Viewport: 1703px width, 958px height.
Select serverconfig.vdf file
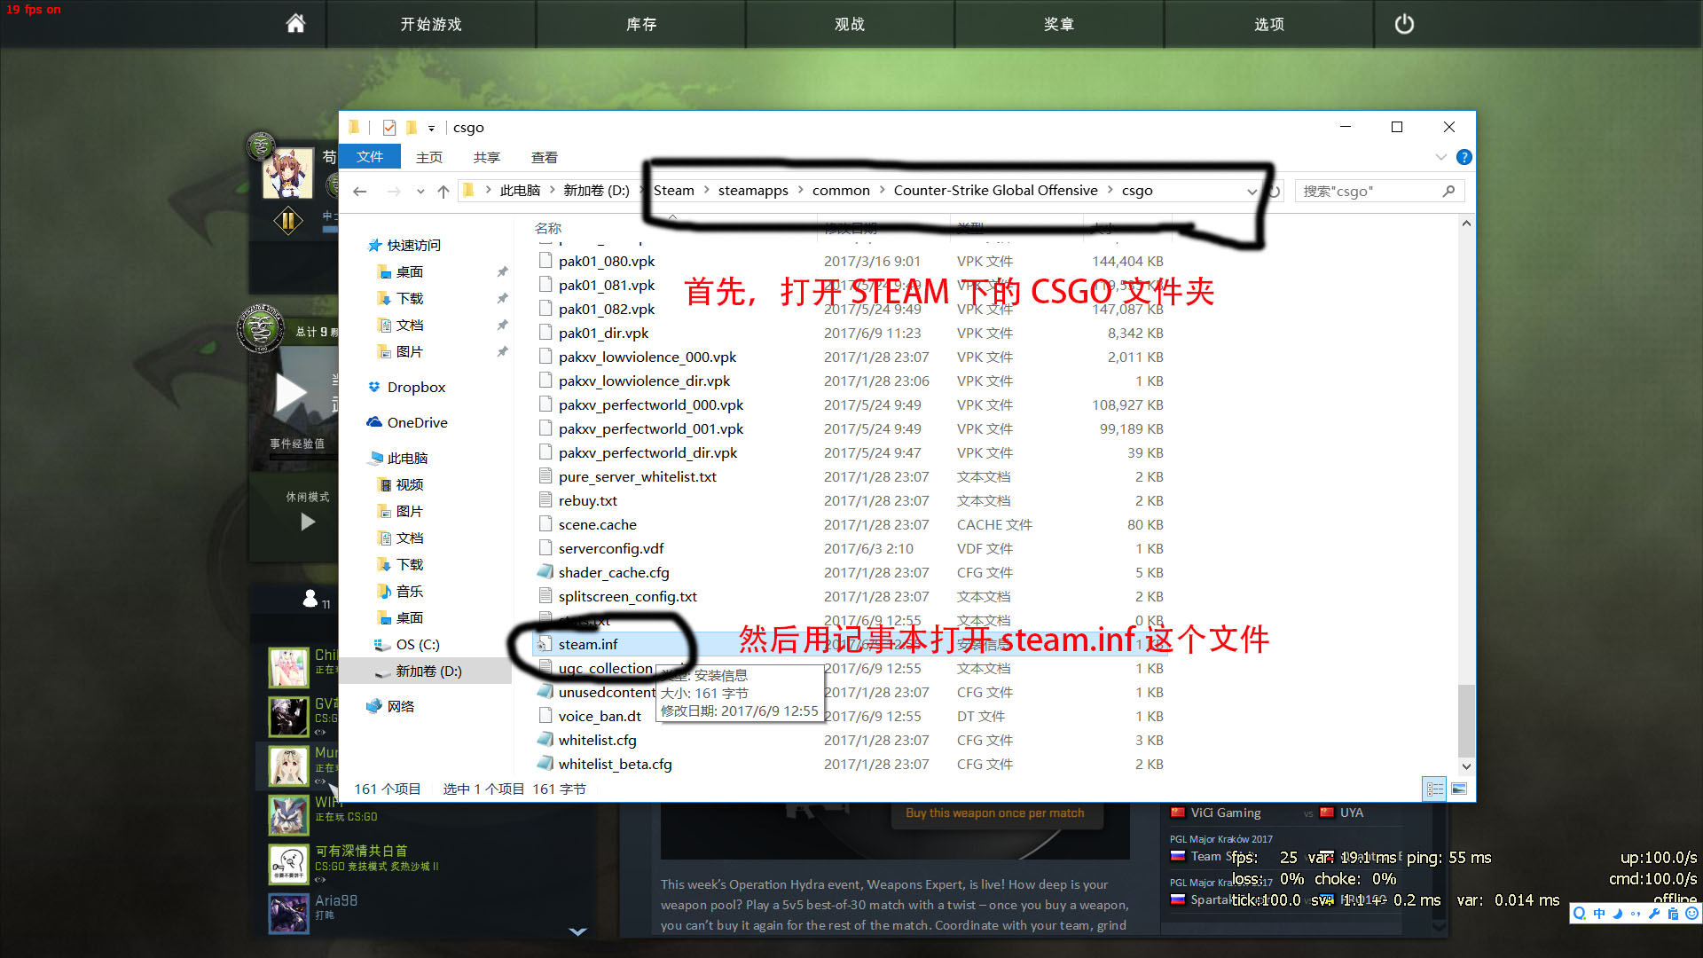pos(611,549)
